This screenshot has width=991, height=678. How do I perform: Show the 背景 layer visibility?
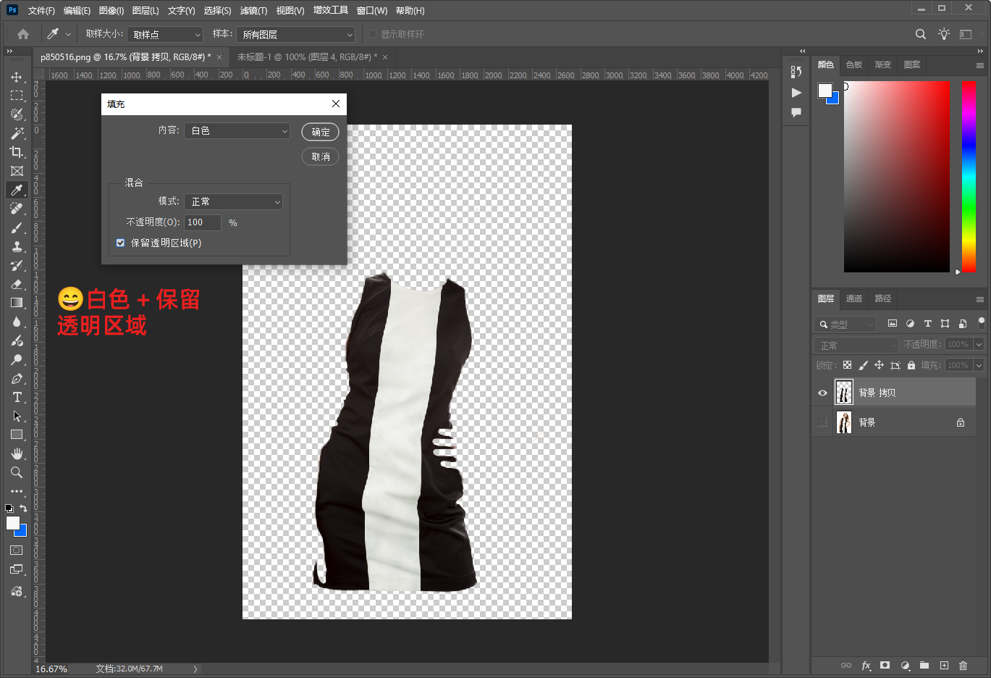tap(822, 422)
